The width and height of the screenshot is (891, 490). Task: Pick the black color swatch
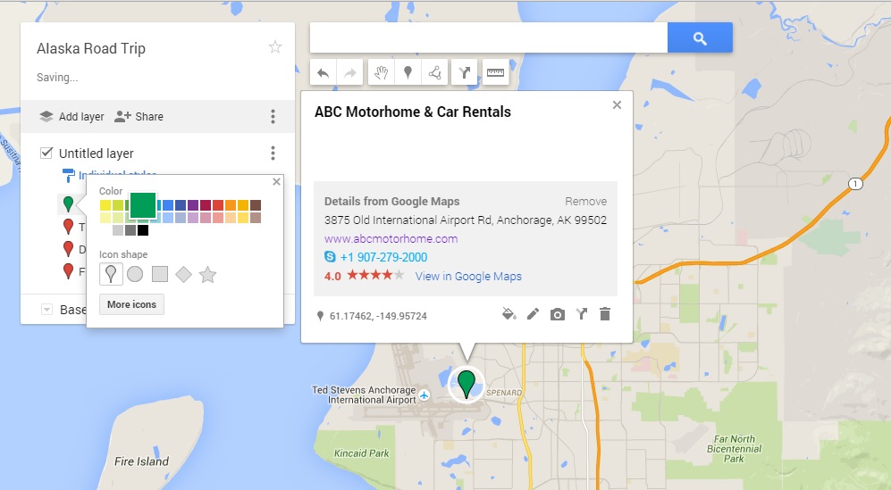(143, 230)
